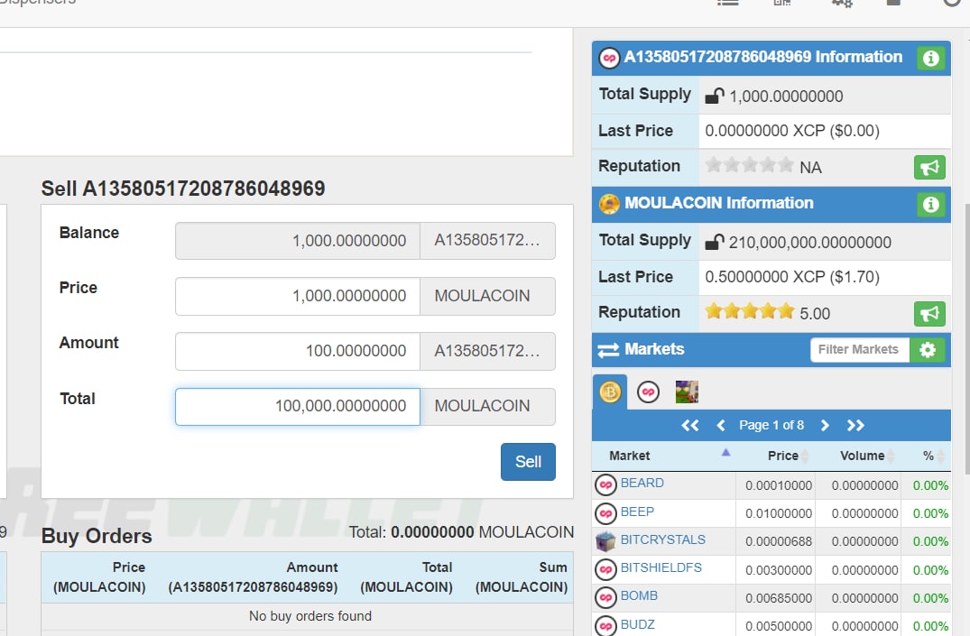
Task: Sort markets by % column
Action: click(x=928, y=456)
